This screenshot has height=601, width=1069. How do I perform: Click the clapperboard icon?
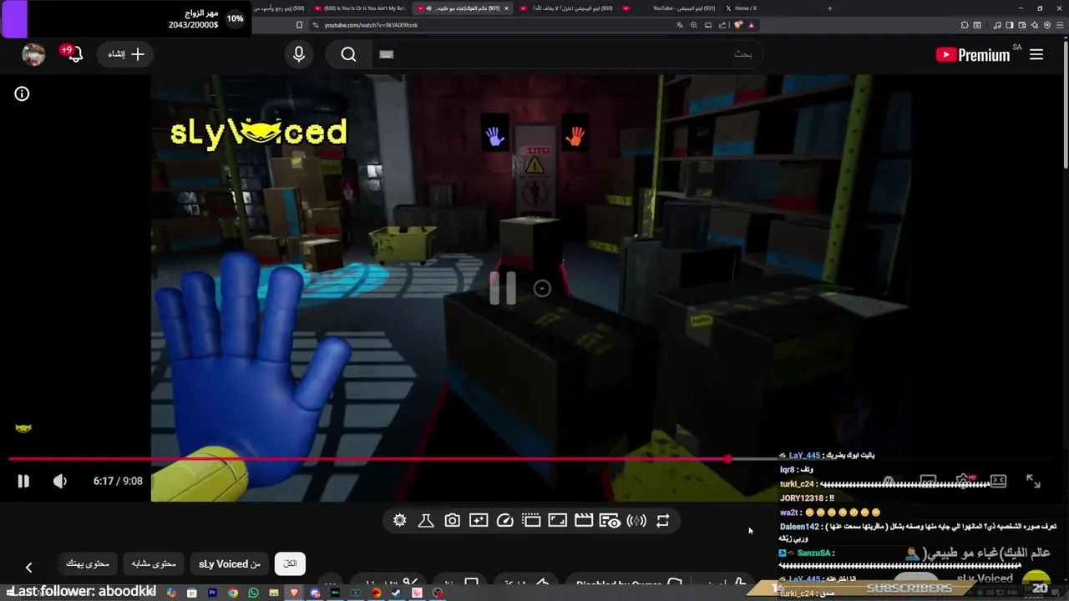tap(584, 520)
